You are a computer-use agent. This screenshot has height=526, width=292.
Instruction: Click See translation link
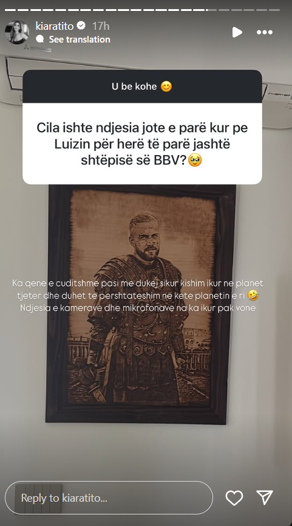pyautogui.click(x=80, y=40)
